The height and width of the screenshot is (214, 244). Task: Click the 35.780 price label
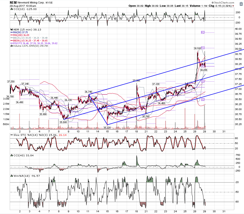pyautogui.click(x=146, y=116)
